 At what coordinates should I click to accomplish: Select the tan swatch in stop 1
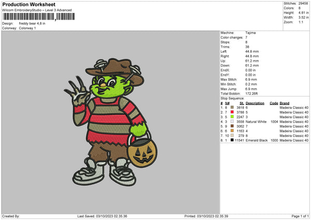(x=233, y=107)
